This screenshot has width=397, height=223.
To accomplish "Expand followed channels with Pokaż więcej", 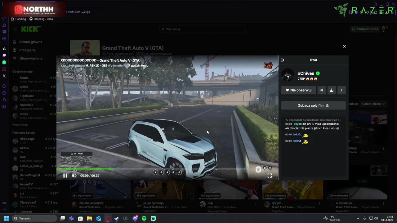I will (x=20, y=125).
